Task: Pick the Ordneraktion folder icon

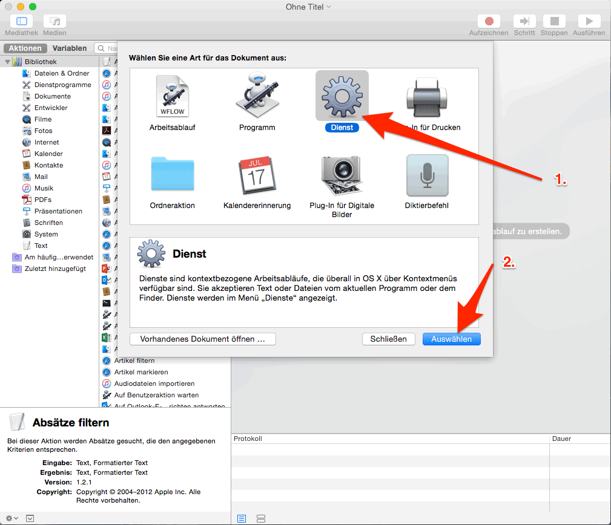Action: pos(172,175)
